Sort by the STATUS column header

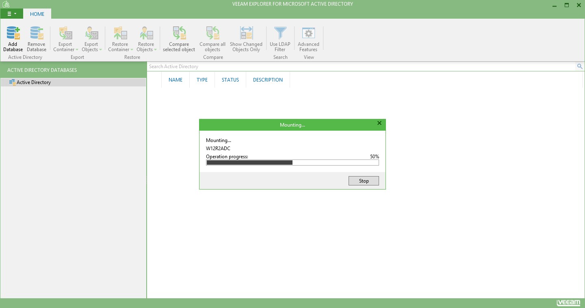tap(230, 80)
